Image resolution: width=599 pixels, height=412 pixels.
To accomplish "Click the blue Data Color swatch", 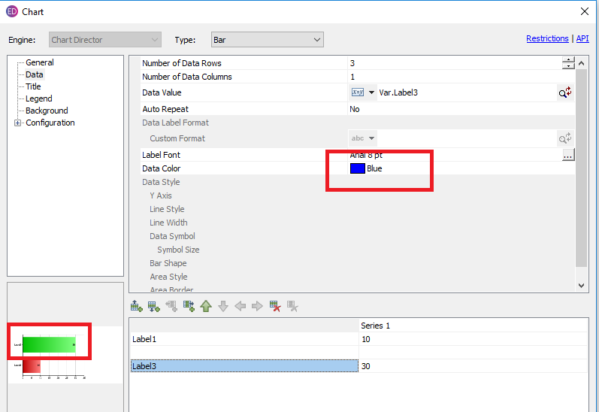I will pos(358,168).
